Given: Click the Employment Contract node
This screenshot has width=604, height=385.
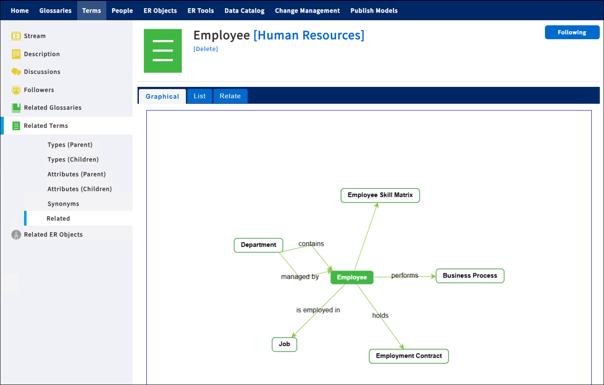Looking at the screenshot, I should [409, 356].
